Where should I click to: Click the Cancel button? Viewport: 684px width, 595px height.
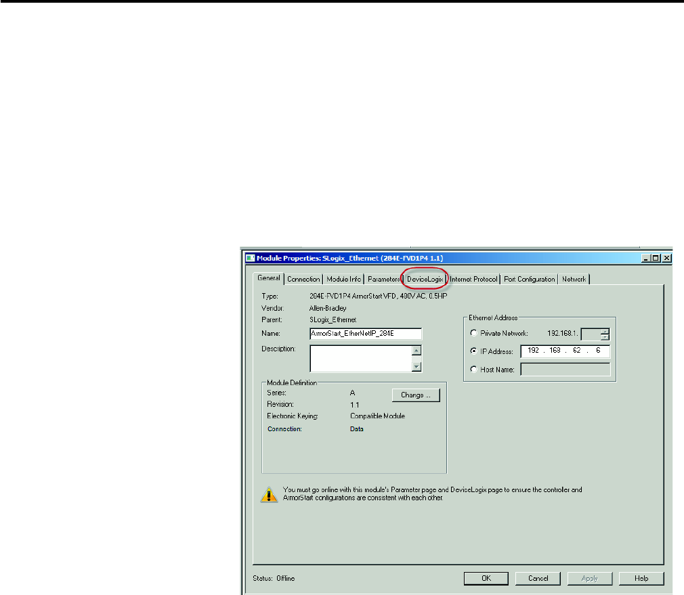click(538, 579)
